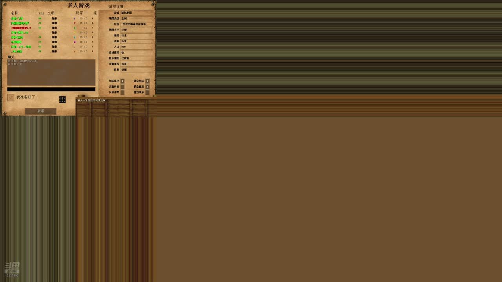The image size is (502, 282).
Task: Toggle the 游戏录象 record game checkbox
Action: pyautogui.click(x=147, y=92)
